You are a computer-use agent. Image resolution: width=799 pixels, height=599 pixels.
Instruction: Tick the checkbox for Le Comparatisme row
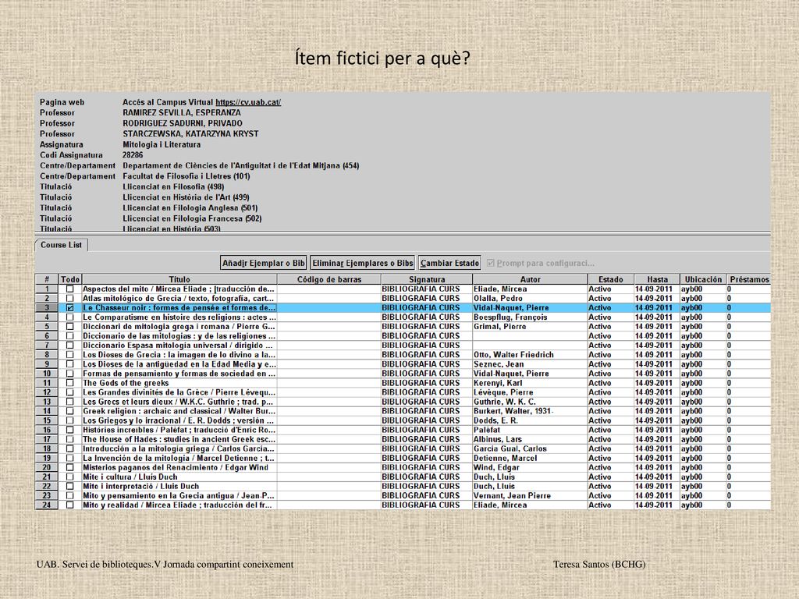click(69, 317)
